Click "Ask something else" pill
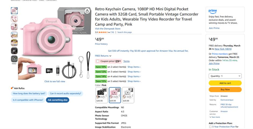This screenshot has width=253, height=129. (57, 100)
